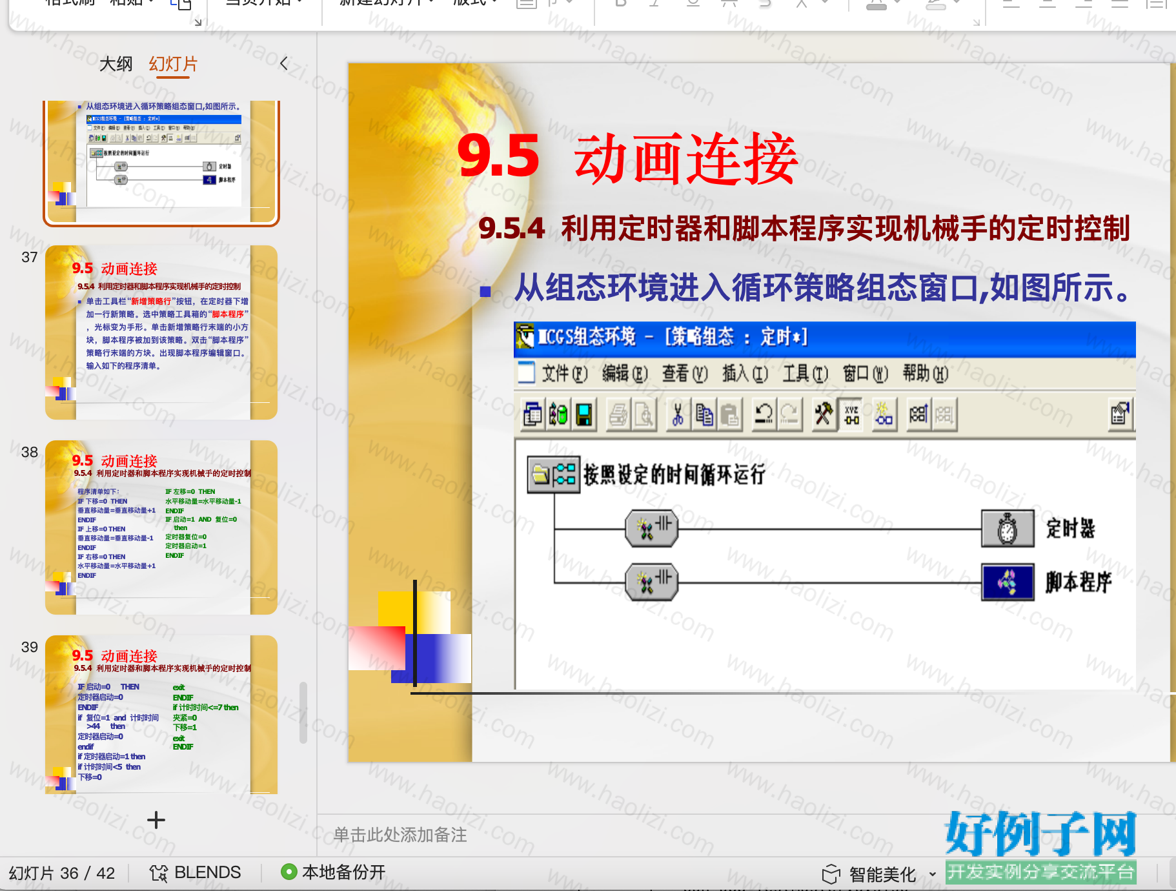Image resolution: width=1176 pixels, height=891 pixels.
Task: Click the XYZ icon in MCGS toolbar
Action: (x=852, y=415)
